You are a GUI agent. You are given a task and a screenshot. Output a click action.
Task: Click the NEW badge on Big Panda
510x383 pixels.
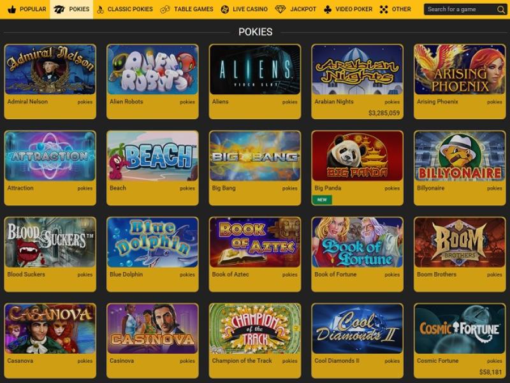[322, 199]
